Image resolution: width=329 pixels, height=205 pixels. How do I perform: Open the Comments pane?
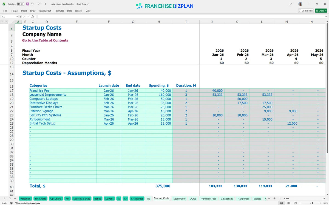[x=306, y=11]
